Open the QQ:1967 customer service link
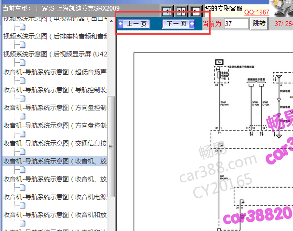This screenshot has height=231, width=293. point(257,13)
